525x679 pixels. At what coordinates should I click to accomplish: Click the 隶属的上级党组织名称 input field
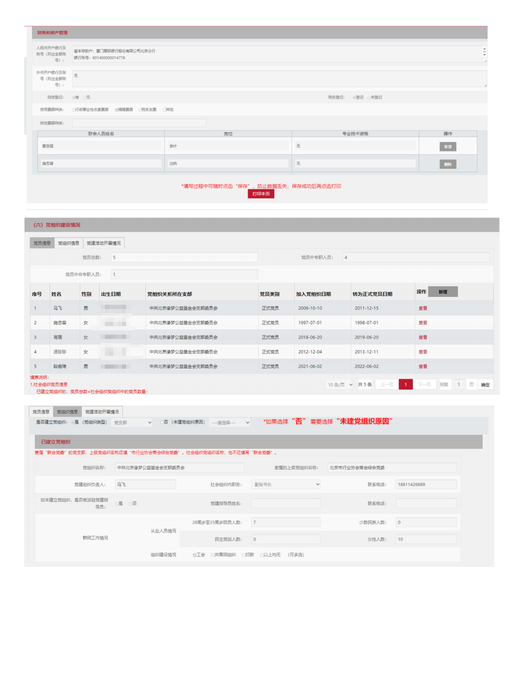coord(392,467)
